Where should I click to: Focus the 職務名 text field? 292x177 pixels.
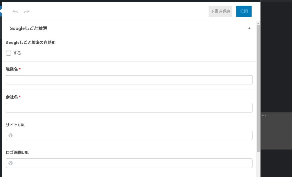129,80
